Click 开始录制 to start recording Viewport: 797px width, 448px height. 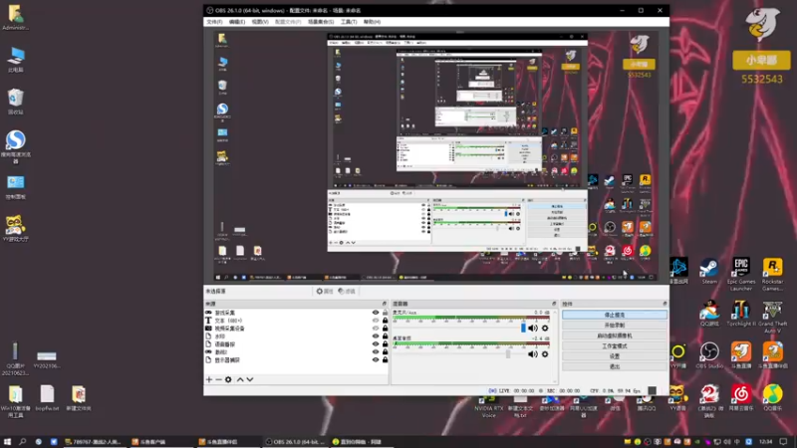tap(615, 326)
